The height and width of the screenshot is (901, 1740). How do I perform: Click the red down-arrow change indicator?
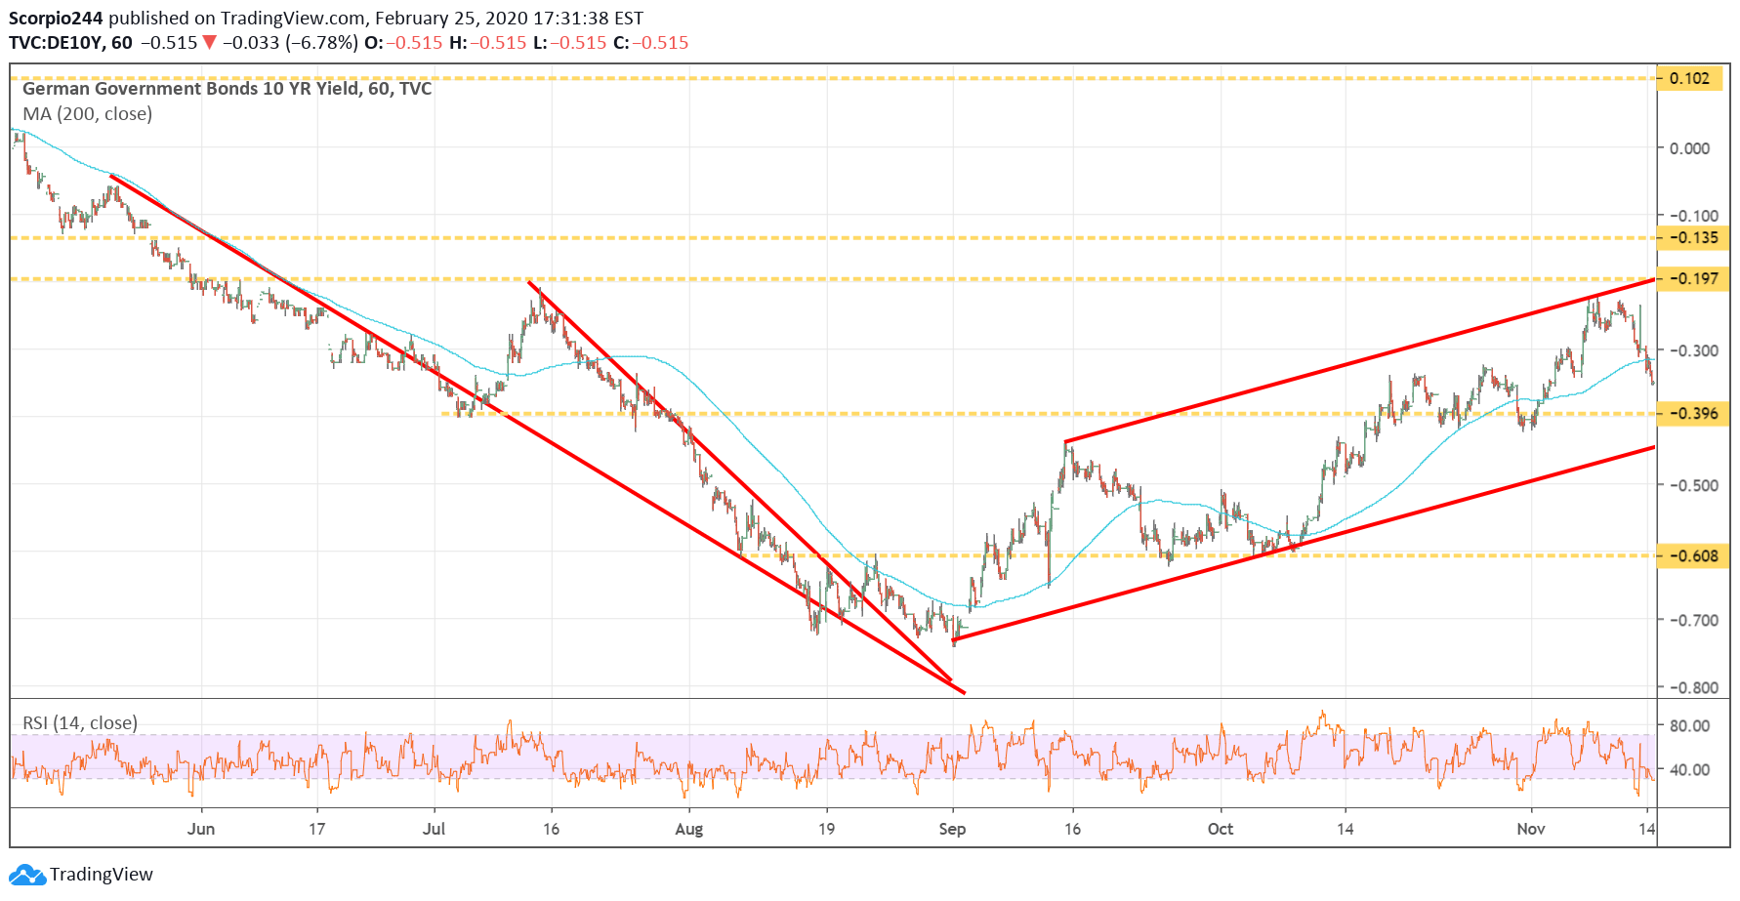[x=209, y=43]
